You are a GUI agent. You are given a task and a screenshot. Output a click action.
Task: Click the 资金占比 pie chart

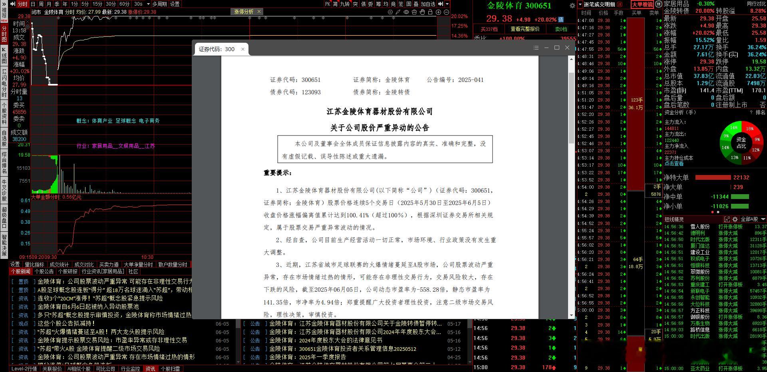pyautogui.click(x=741, y=143)
